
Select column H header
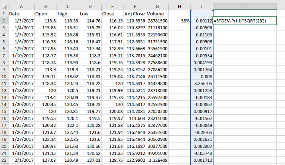click(179, 6)
